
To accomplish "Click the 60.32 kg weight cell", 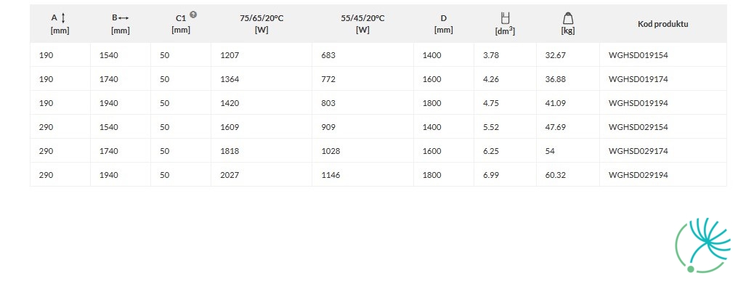I will (567, 175).
